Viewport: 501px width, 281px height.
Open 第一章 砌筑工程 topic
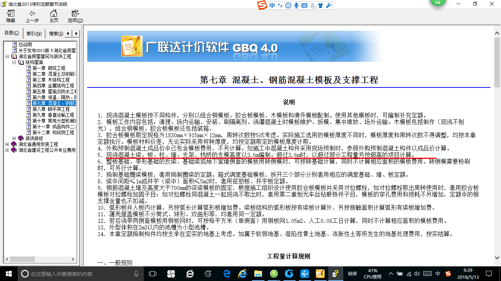click(x=49, y=68)
